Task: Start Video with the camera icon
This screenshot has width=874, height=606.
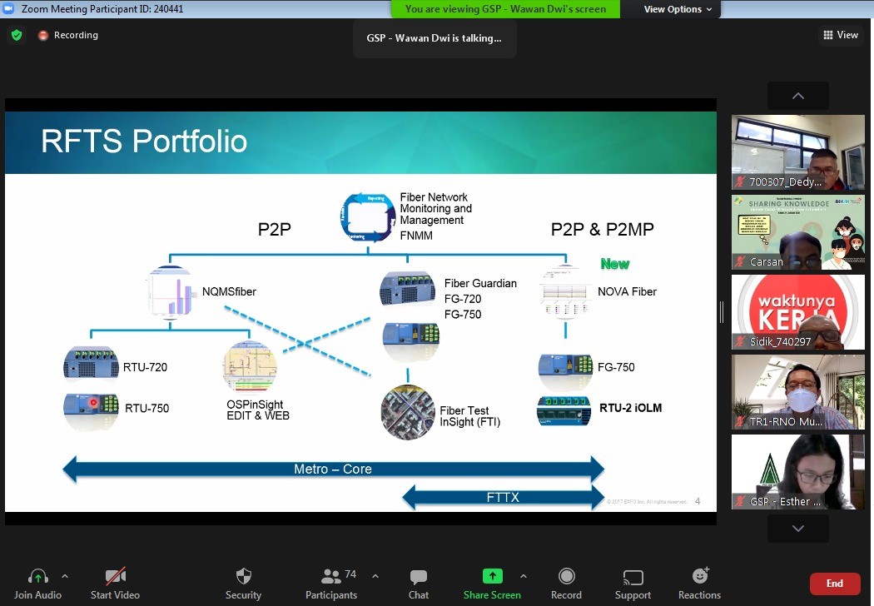Action: (x=116, y=577)
